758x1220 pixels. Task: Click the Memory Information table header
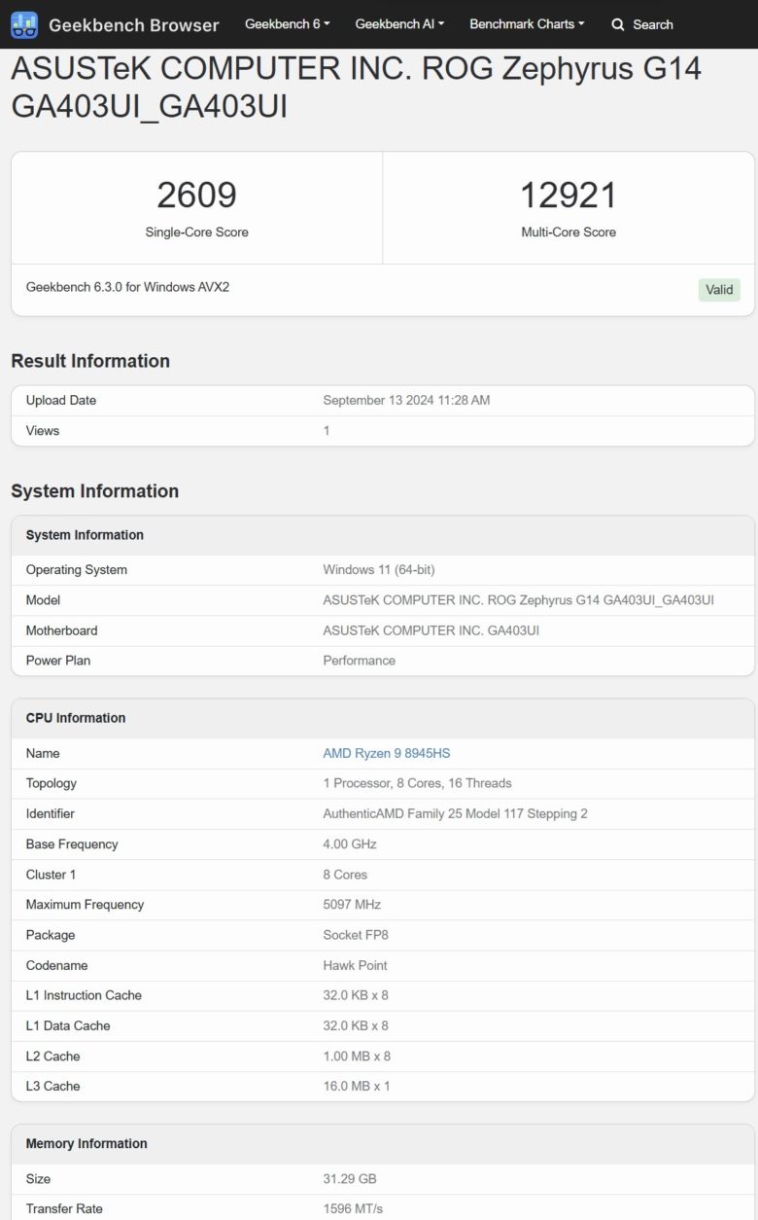[383, 1144]
